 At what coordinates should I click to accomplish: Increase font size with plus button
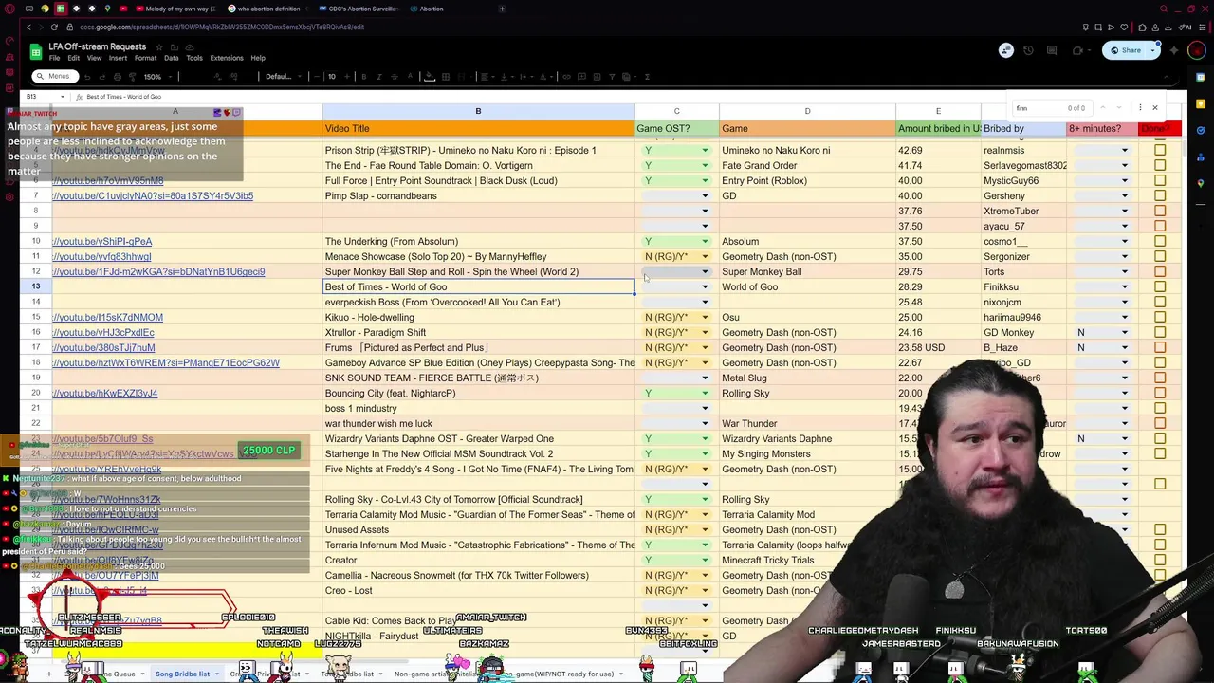coord(347,77)
